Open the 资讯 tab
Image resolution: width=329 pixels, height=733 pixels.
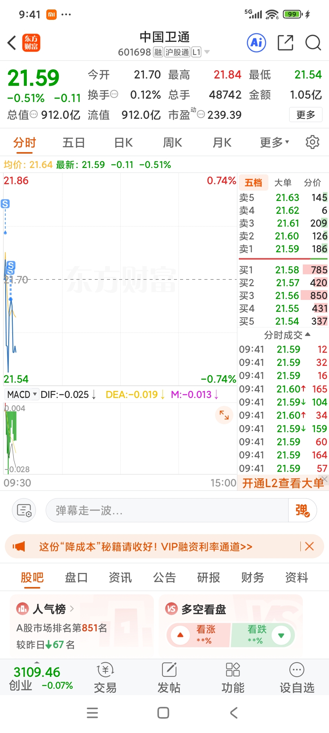tap(120, 577)
